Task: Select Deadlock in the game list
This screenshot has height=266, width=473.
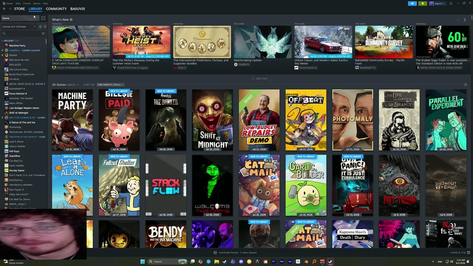Action: 24,50
